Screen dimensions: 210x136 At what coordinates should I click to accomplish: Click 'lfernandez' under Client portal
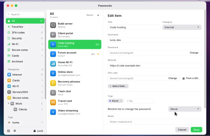pos(64,37)
